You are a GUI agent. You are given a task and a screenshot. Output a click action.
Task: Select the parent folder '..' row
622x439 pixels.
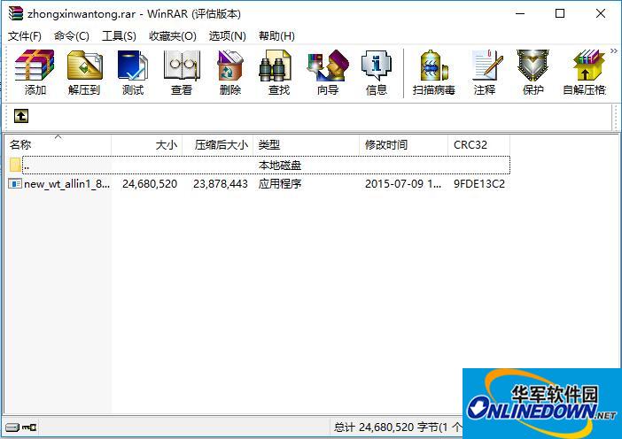[260, 165]
